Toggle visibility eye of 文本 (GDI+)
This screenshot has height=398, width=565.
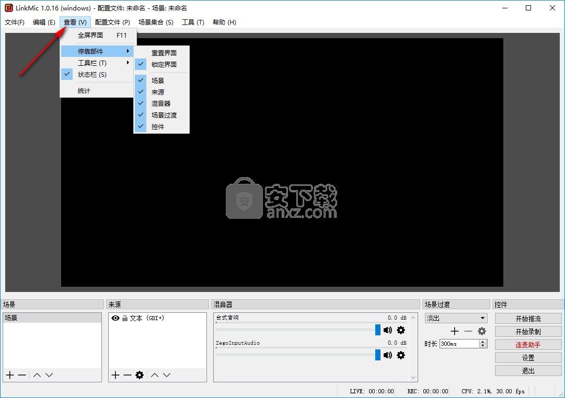(116, 318)
